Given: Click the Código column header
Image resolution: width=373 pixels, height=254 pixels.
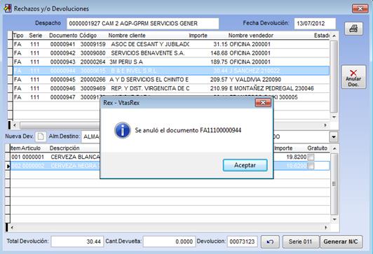Looking at the screenshot, I should [88, 36].
